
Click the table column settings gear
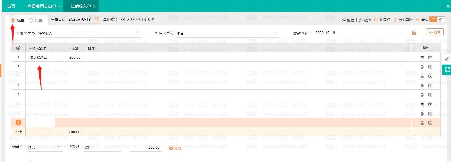tap(18, 48)
